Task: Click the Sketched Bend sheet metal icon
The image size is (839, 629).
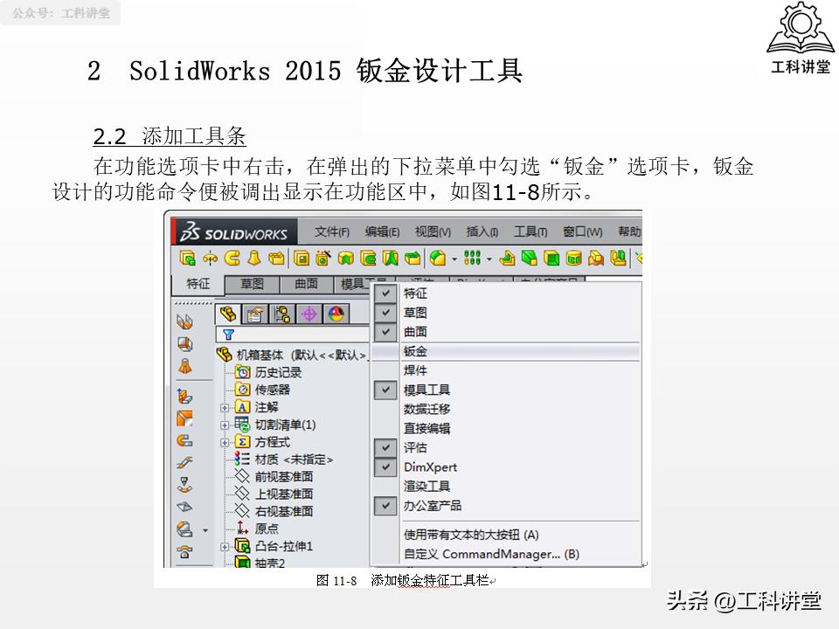Action: 184,485
